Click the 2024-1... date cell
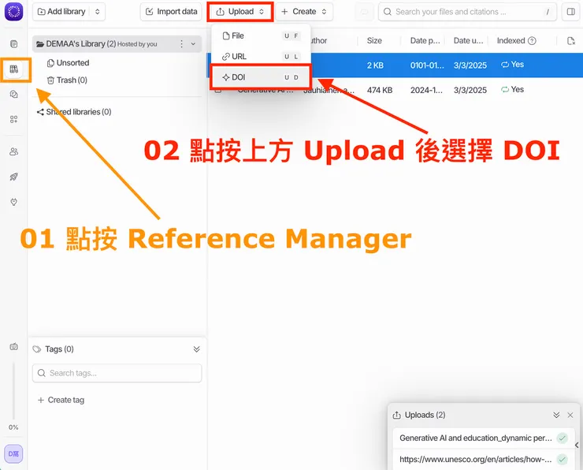Image resolution: width=583 pixels, height=470 pixels. click(426, 90)
